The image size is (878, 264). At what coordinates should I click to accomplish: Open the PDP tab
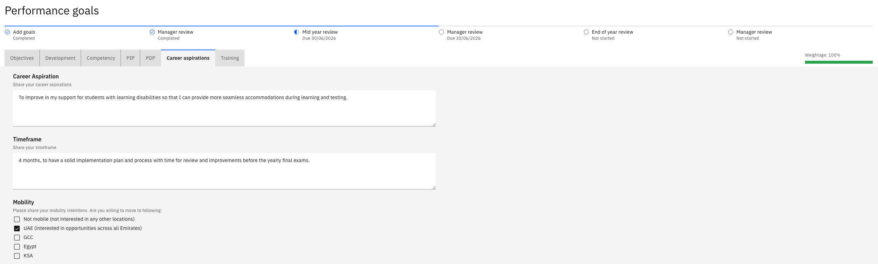point(150,58)
